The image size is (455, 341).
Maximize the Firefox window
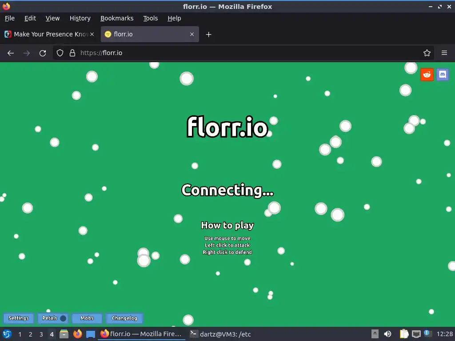(x=440, y=6)
